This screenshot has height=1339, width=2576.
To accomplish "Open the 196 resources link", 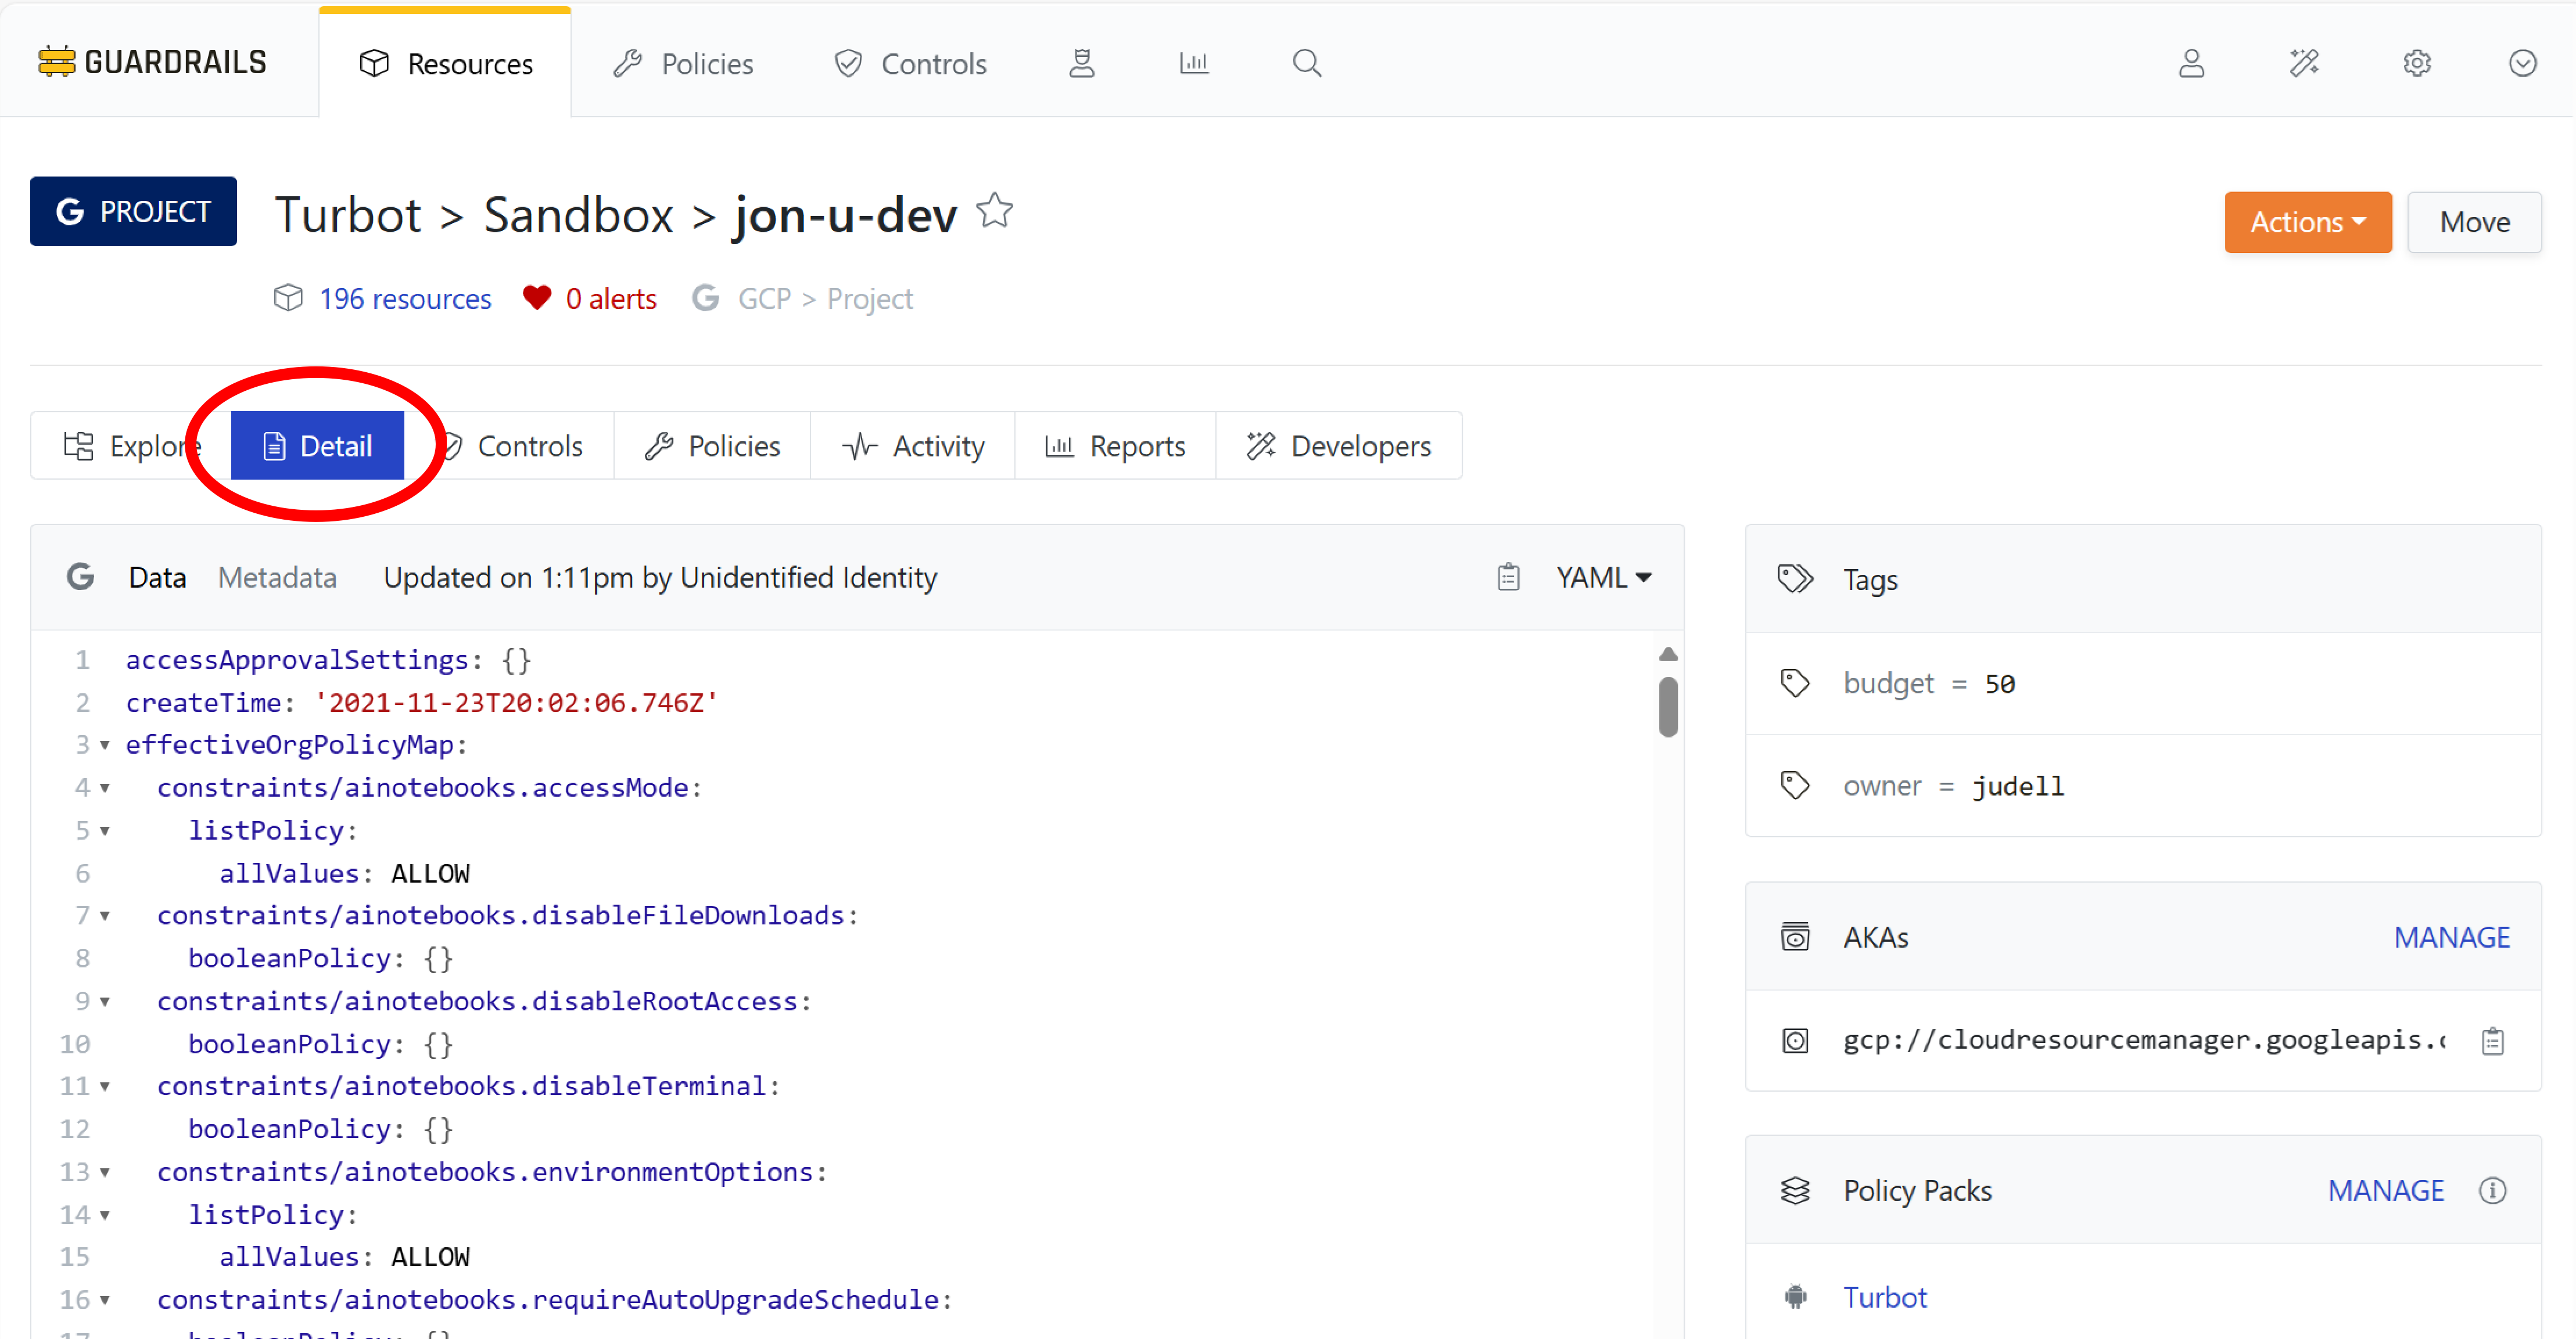I will coord(404,299).
